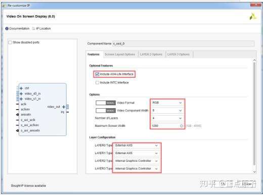Enable Include INTC Interface checkbox
This screenshot has height=195, width=263.
click(97, 82)
